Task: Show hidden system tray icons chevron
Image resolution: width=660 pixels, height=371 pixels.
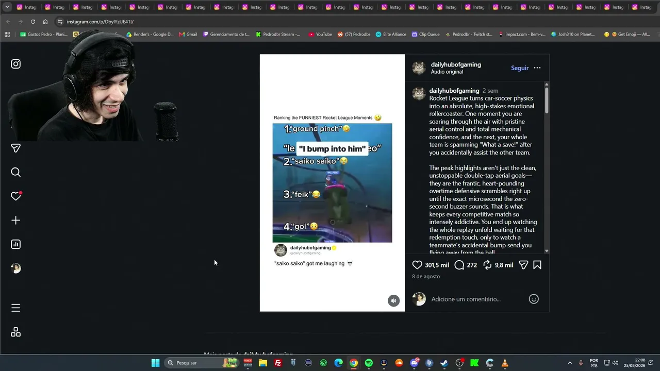Action: point(570,363)
